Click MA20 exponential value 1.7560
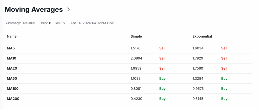259x109 pixels. pos(198,68)
